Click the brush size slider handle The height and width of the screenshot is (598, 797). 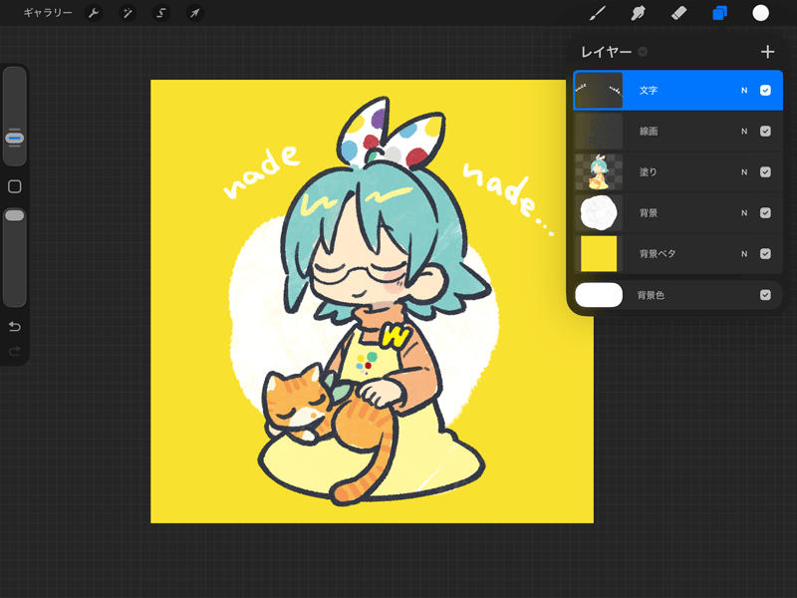click(15, 138)
